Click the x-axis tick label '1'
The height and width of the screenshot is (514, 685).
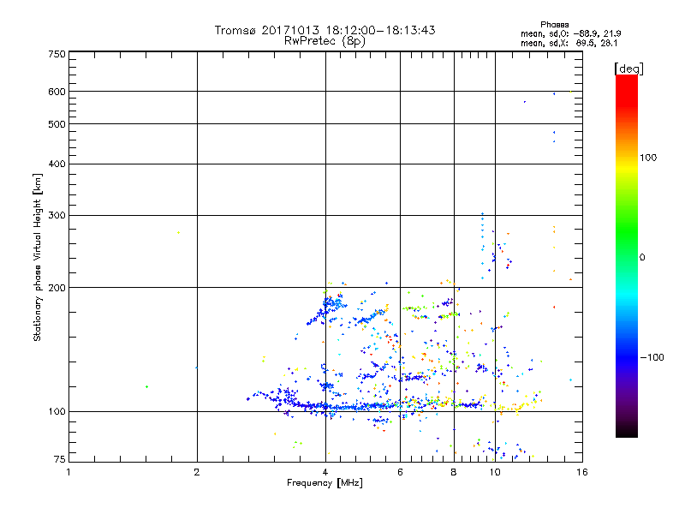click(68, 472)
